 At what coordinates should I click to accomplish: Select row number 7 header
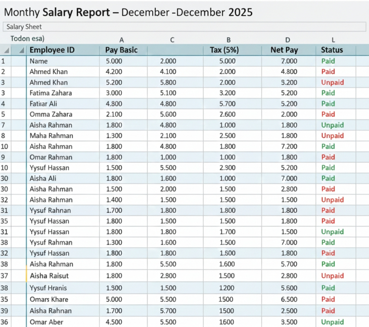[x=4, y=125]
